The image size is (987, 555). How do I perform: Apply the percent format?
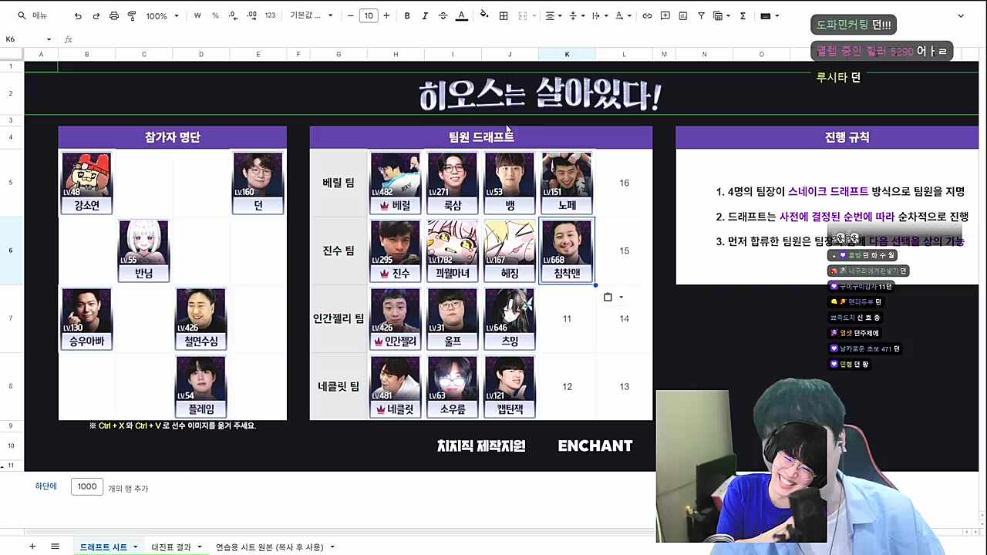[215, 15]
